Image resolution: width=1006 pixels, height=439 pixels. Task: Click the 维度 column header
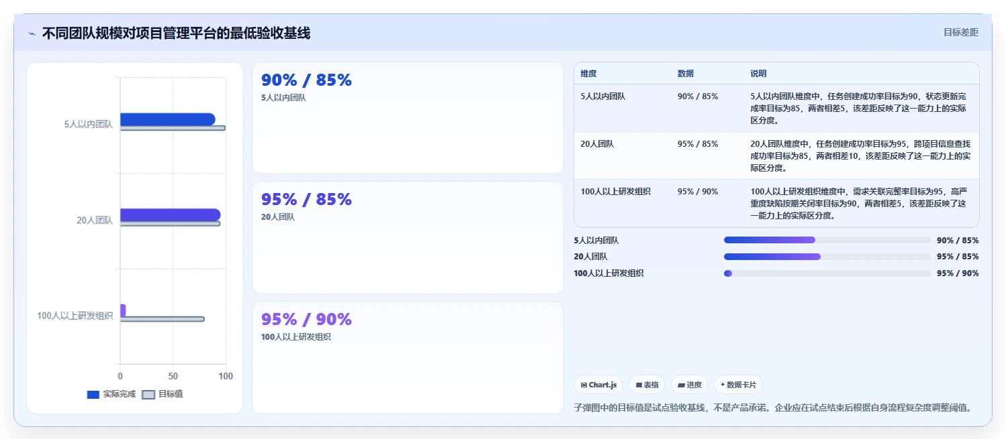[x=589, y=74]
